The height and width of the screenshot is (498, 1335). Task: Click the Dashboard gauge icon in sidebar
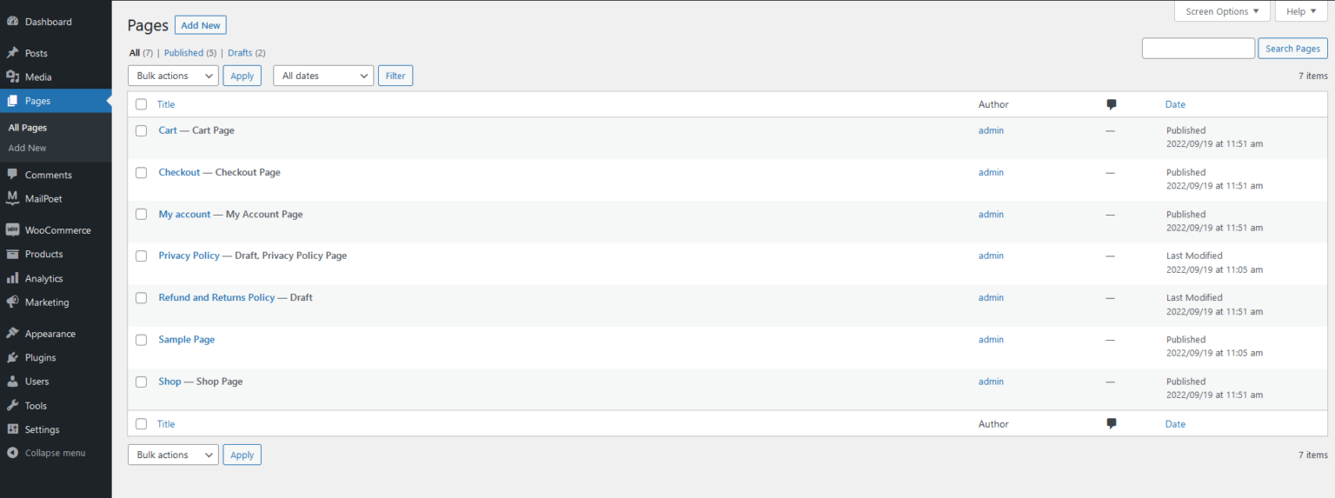[12, 22]
